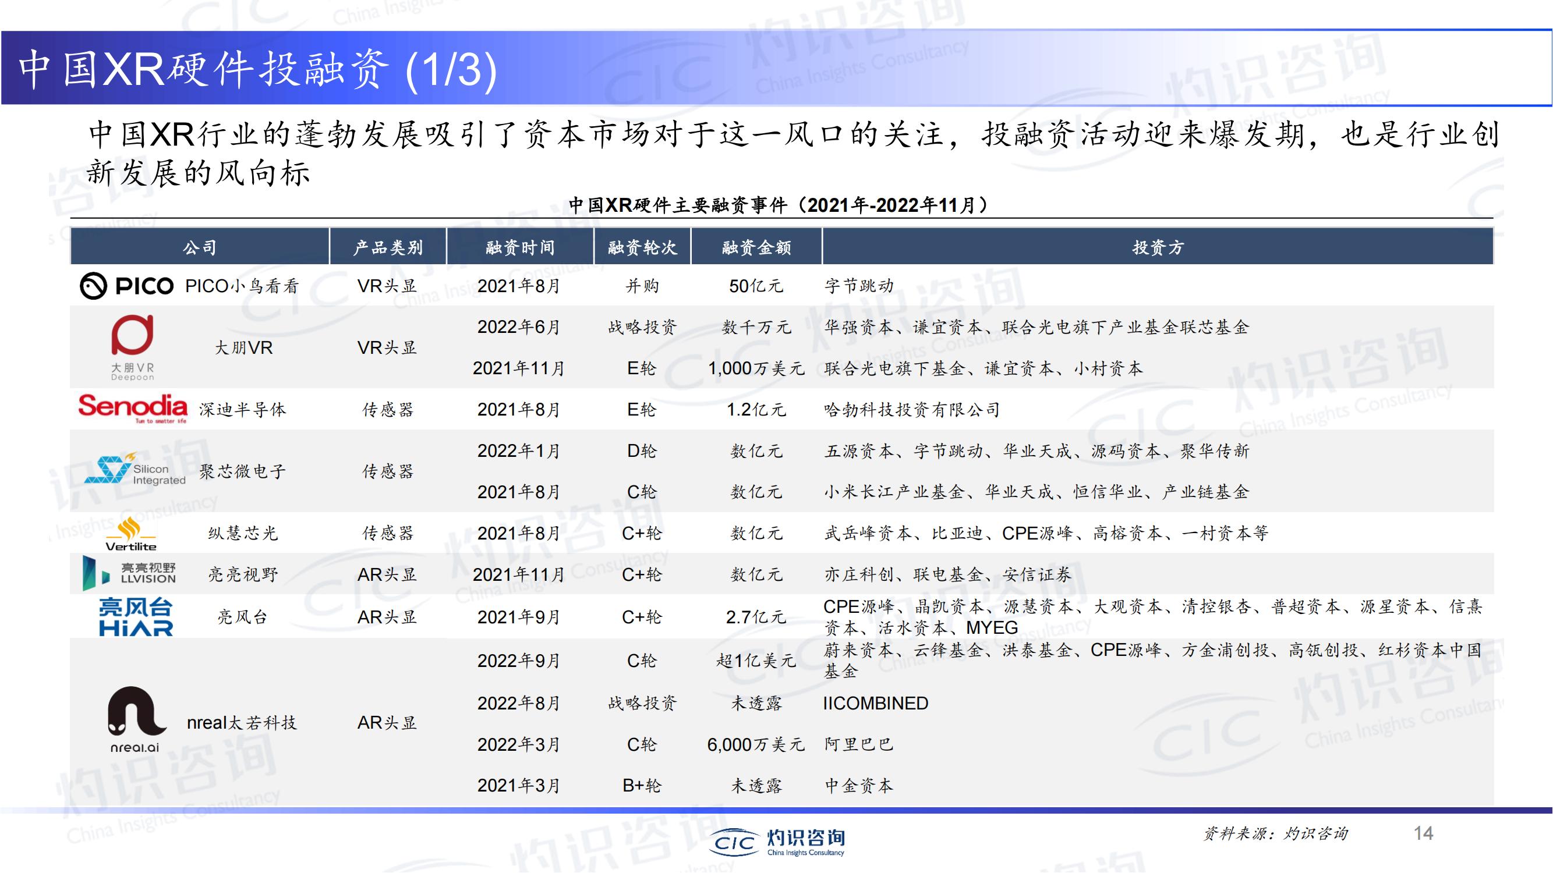The width and height of the screenshot is (1553, 873).
Task: Click the 数千万元 amount cell
Action: (x=756, y=327)
